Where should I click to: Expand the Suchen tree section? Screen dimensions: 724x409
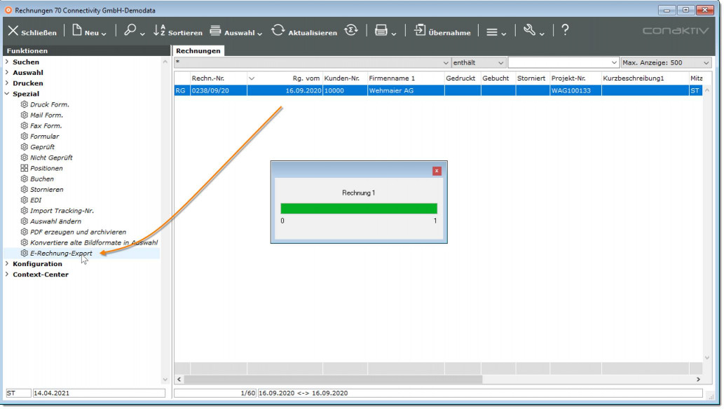click(x=7, y=62)
